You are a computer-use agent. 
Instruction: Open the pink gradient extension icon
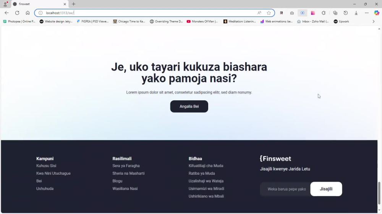coord(313,13)
